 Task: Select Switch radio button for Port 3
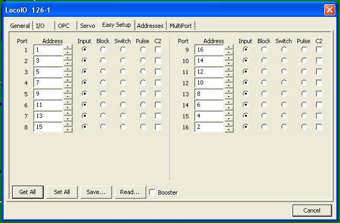point(123,72)
